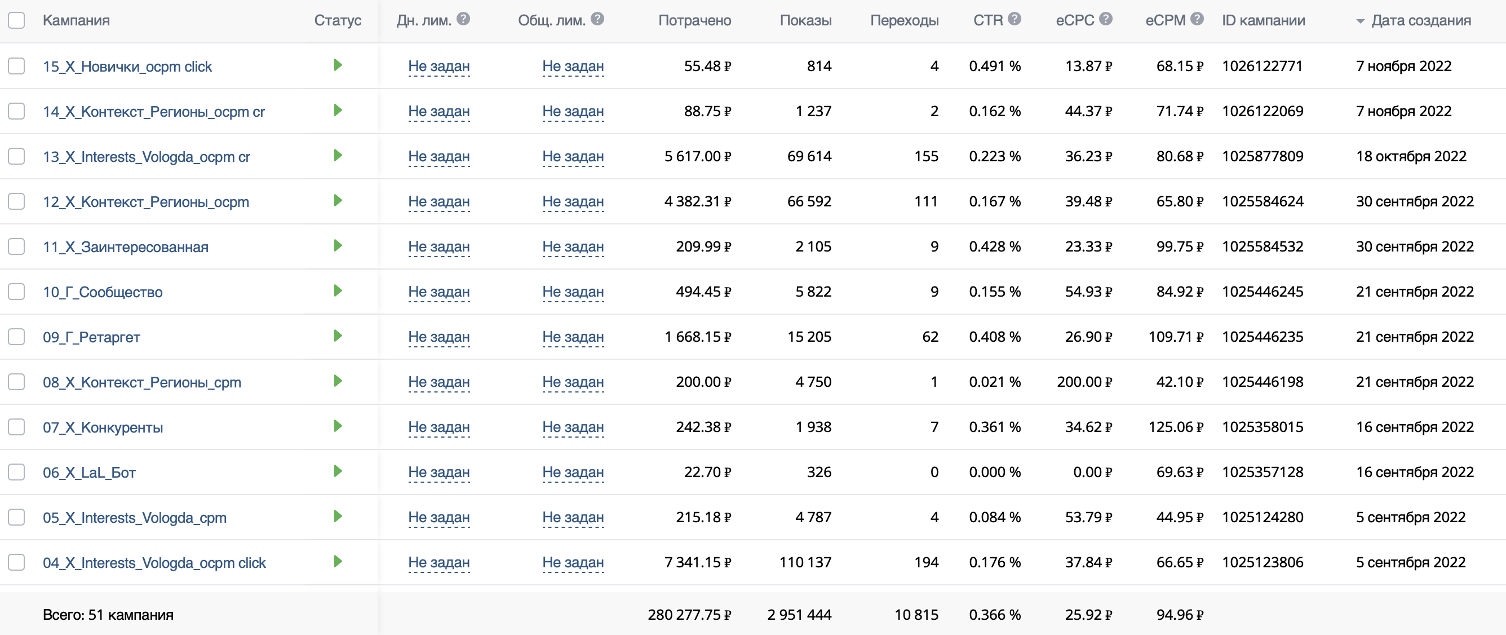Toggle play status of 06_Х_LaL_Бот campaign
1506x635 pixels.
[x=338, y=471]
